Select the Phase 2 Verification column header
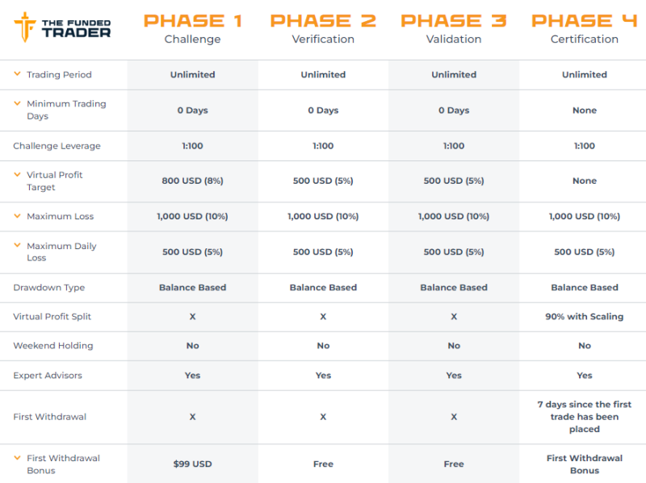646x483 pixels. [323, 28]
